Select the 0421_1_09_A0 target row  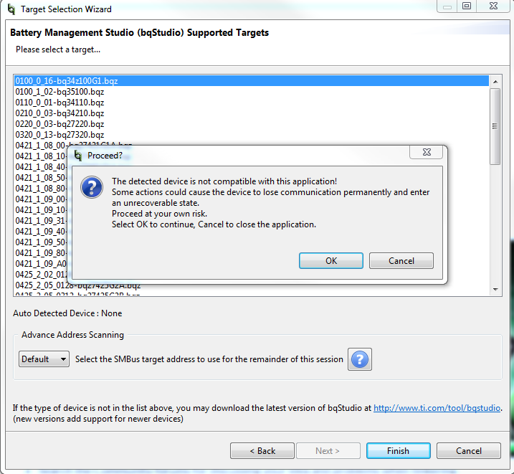41,264
